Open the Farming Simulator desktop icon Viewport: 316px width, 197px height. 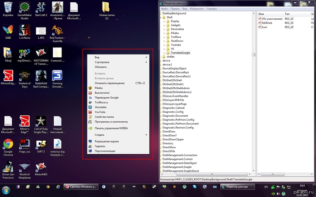pos(57,76)
